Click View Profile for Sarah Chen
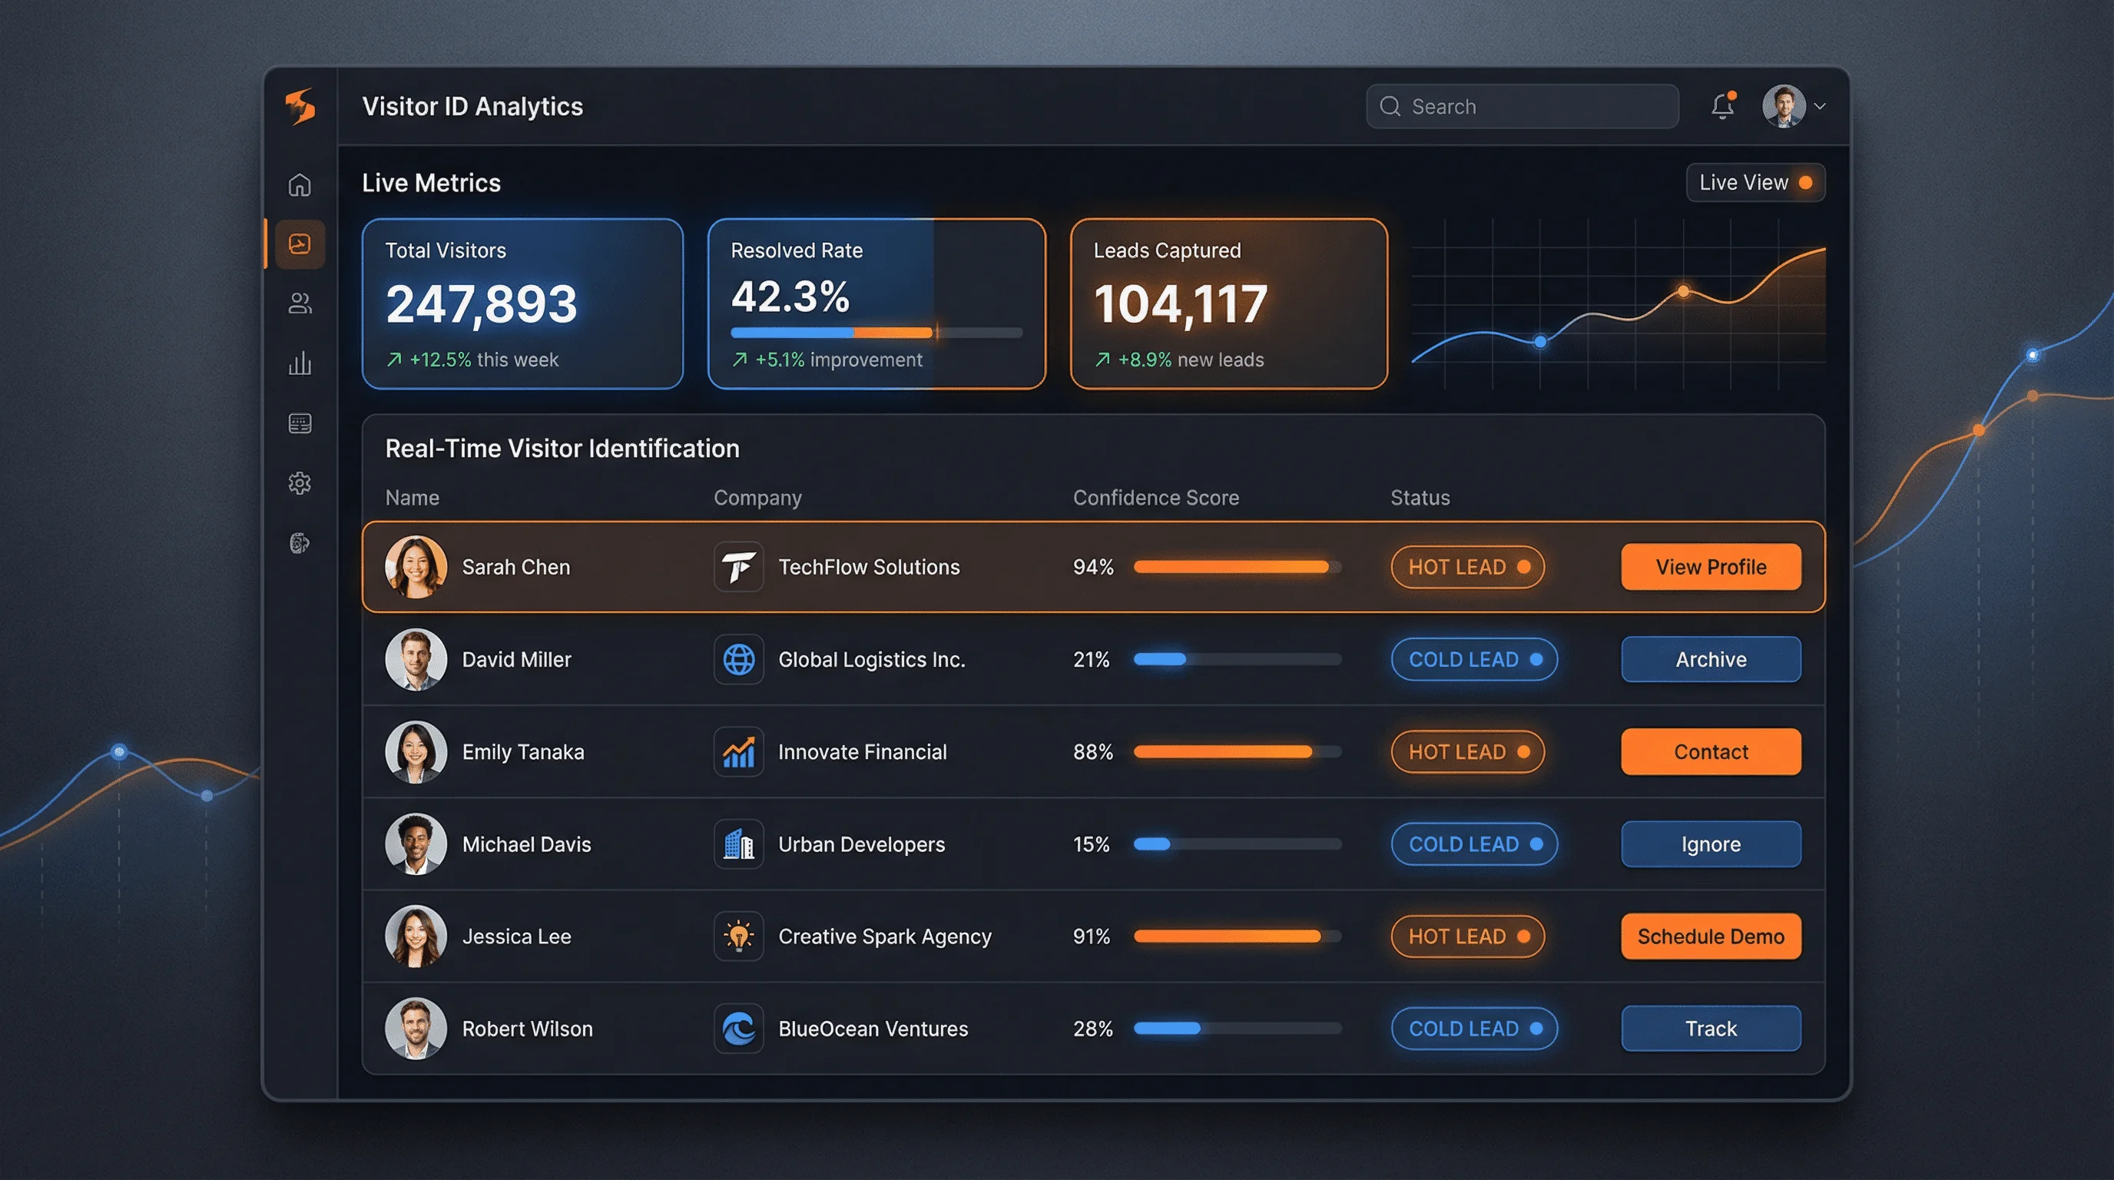The height and width of the screenshot is (1180, 2114). (x=1710, y=567)
